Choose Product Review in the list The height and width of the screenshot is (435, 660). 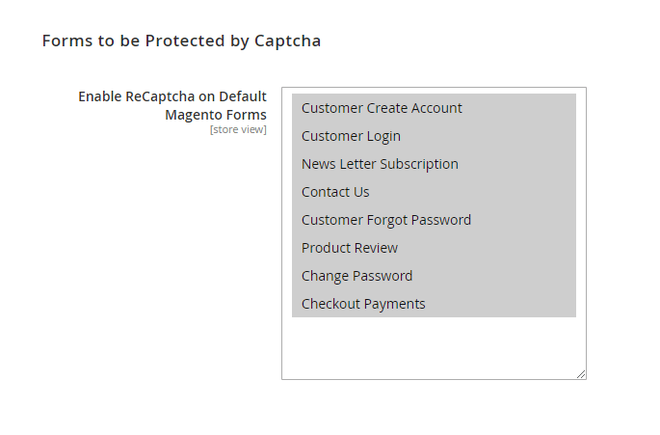click(350, 248)
